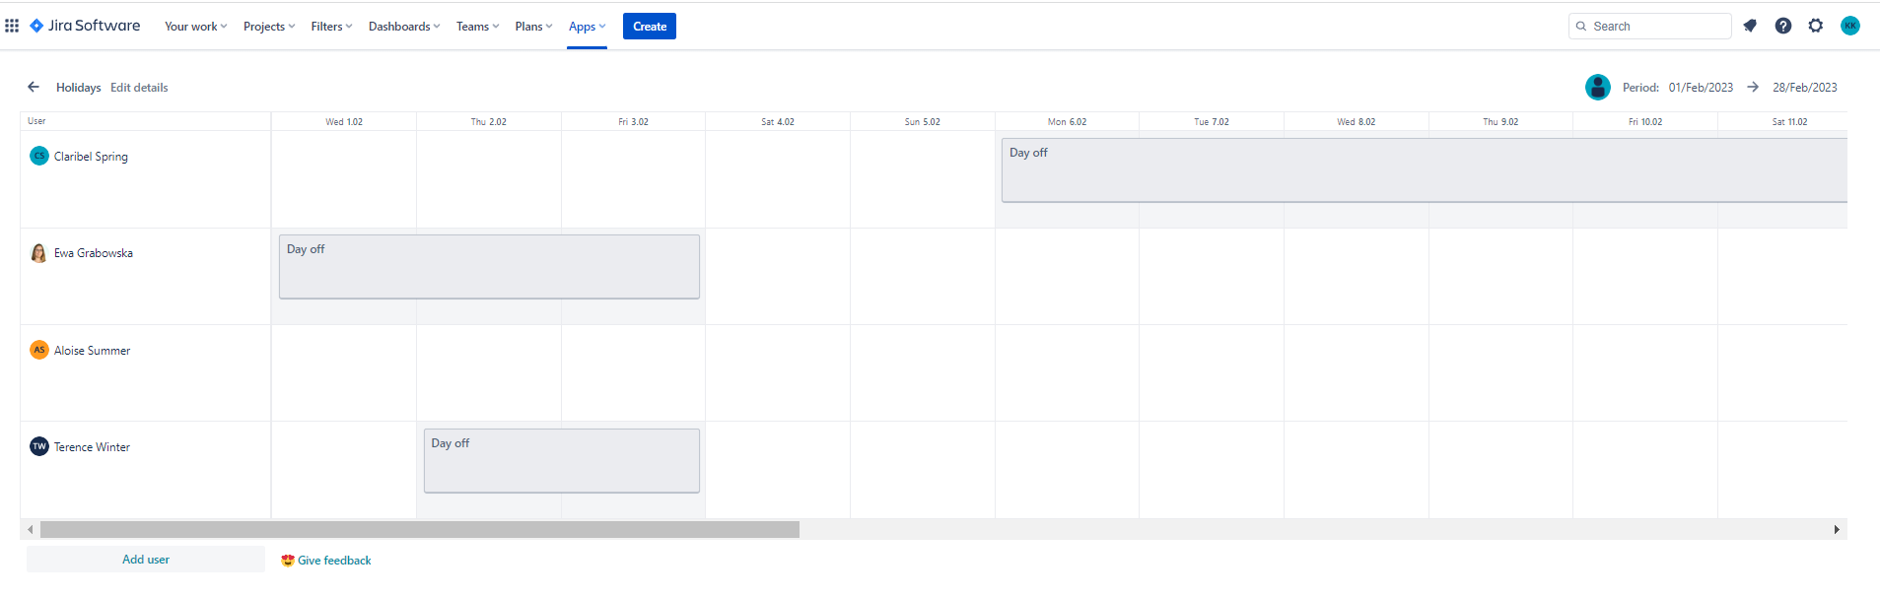Click the Jira Software logo
Screen dimensions: 1880x598
tap(85, 26)
